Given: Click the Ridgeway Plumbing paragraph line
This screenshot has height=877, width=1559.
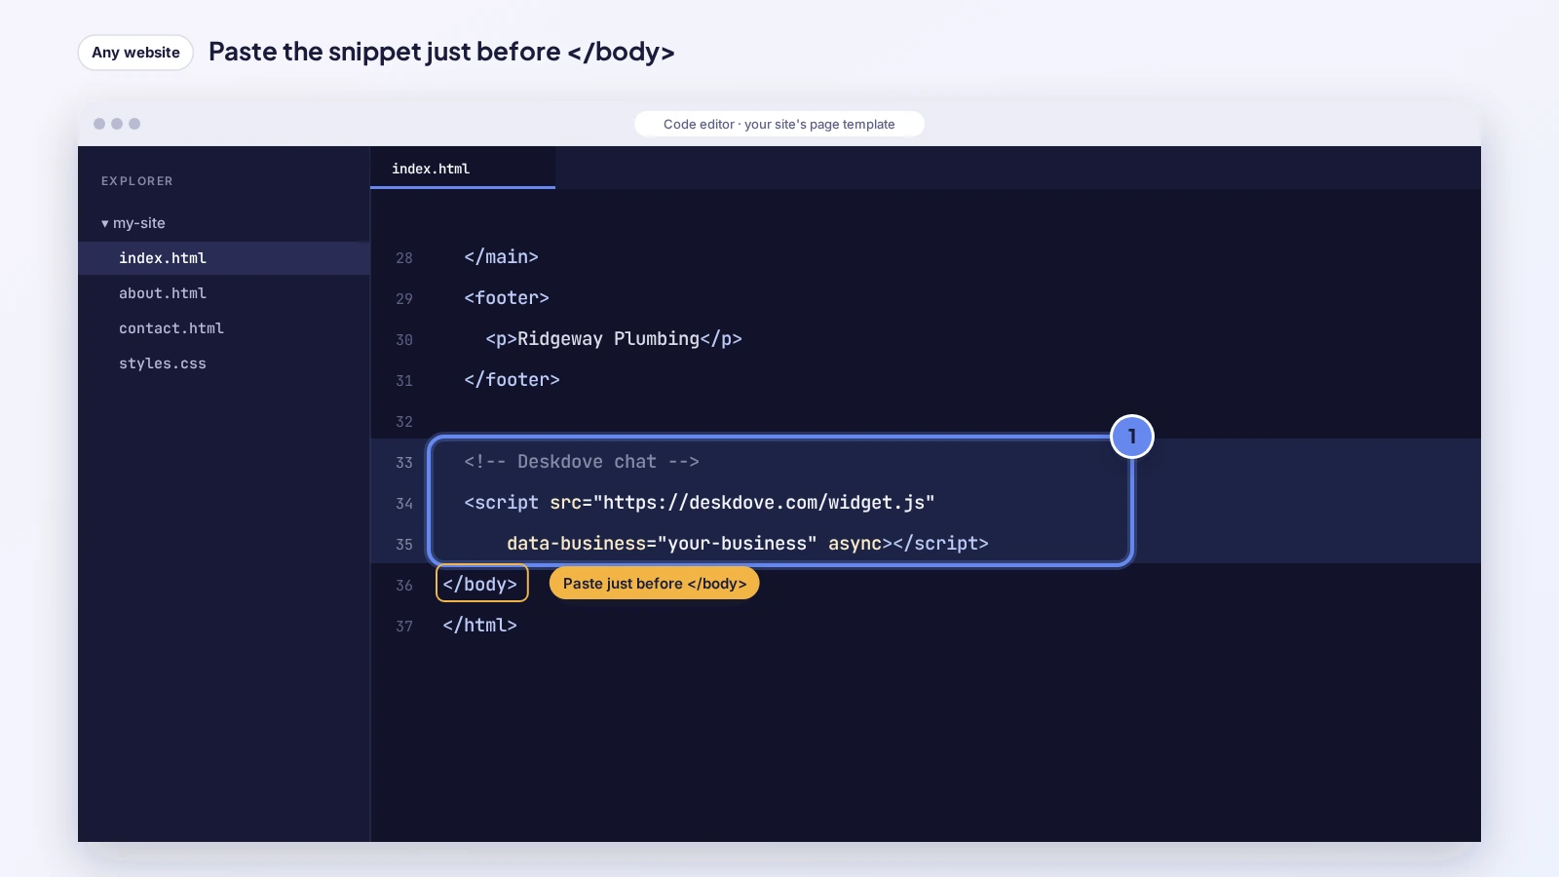Looking at the screenshot, I should coord(614,339).
